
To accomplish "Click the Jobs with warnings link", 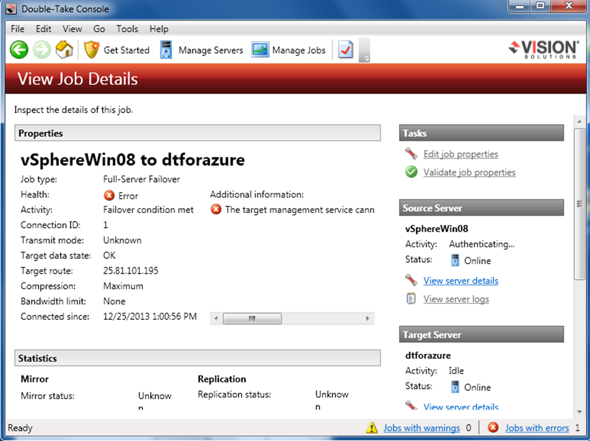I will (421, 428).
